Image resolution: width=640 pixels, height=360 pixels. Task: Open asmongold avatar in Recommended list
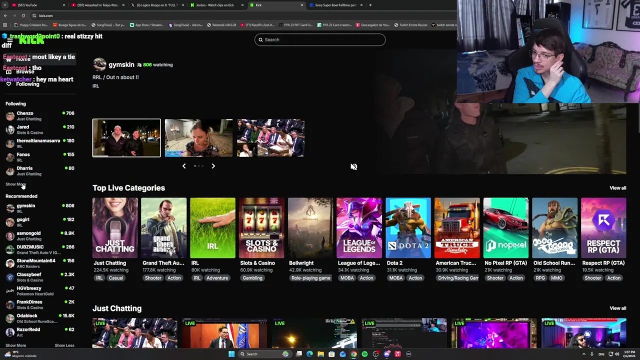coord(10,236)
